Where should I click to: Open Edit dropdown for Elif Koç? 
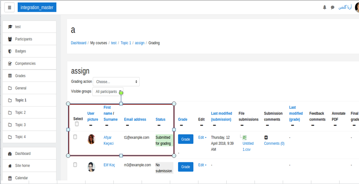202,165
